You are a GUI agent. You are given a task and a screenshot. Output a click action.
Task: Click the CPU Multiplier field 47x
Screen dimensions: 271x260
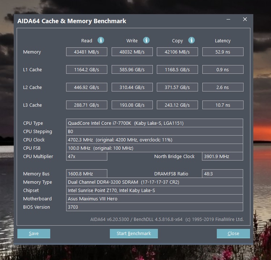[x=87, y=156]
